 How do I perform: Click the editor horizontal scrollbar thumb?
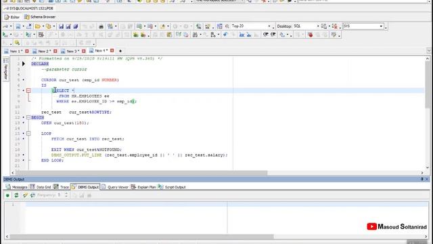pos(141,173)
